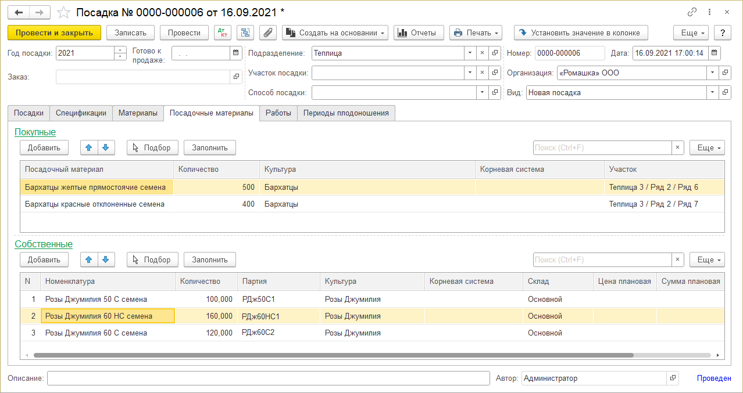Expand Подразделение dropdown list
The image size is (743, 393).
[x=470, y=53]
